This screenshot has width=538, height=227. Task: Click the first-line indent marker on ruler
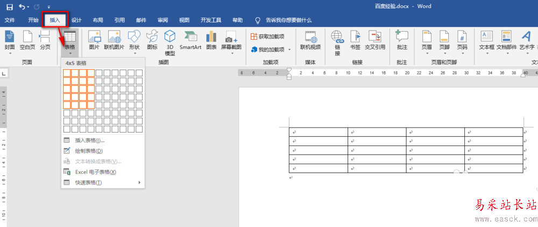click(x=289, y=70)
